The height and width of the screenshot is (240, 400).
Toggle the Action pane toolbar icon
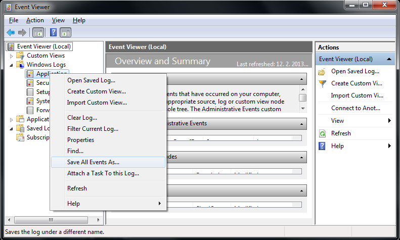(66, 32)
